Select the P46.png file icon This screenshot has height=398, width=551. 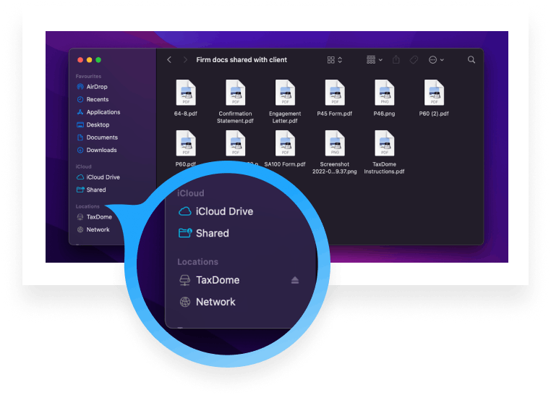pyautogui.click(x=384, y=93)
